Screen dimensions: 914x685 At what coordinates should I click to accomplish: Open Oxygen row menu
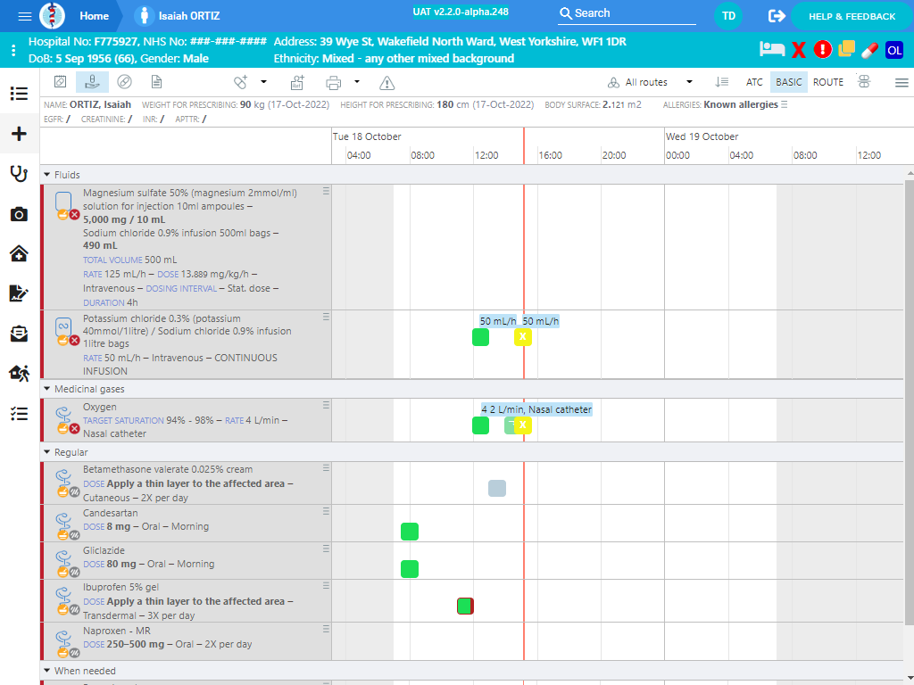click(x=326, y=405)
